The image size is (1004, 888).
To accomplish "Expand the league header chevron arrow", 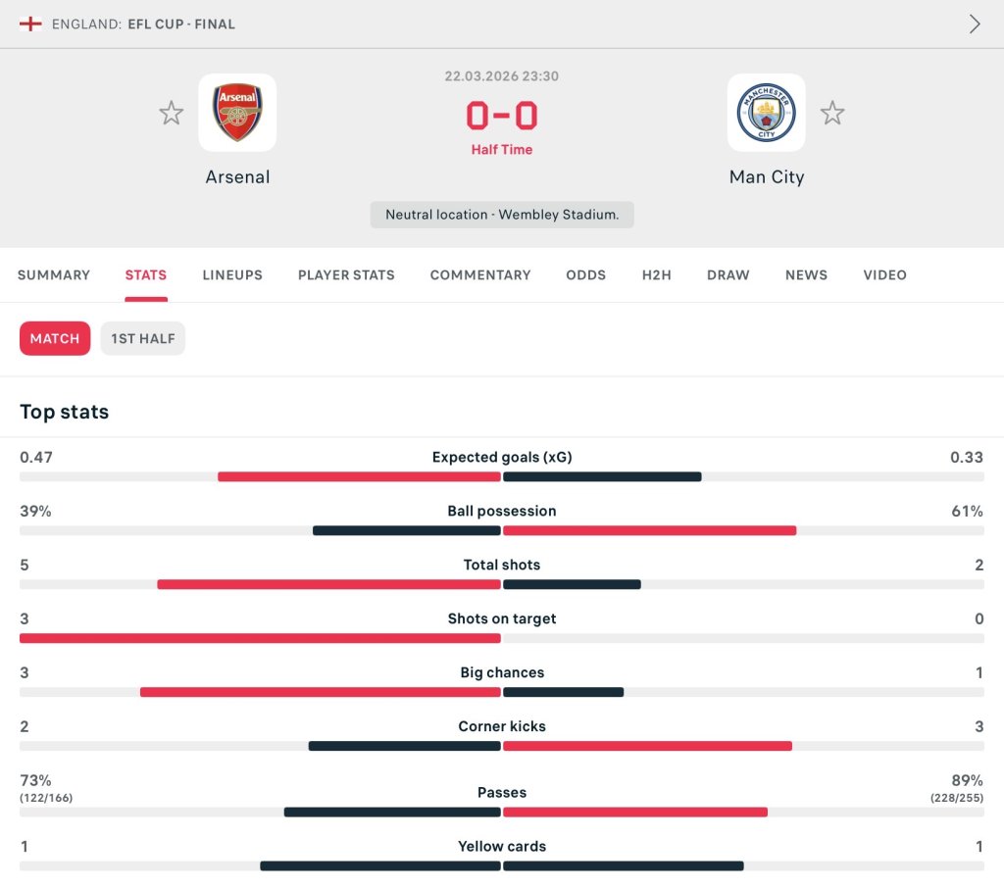I will 974,24.
